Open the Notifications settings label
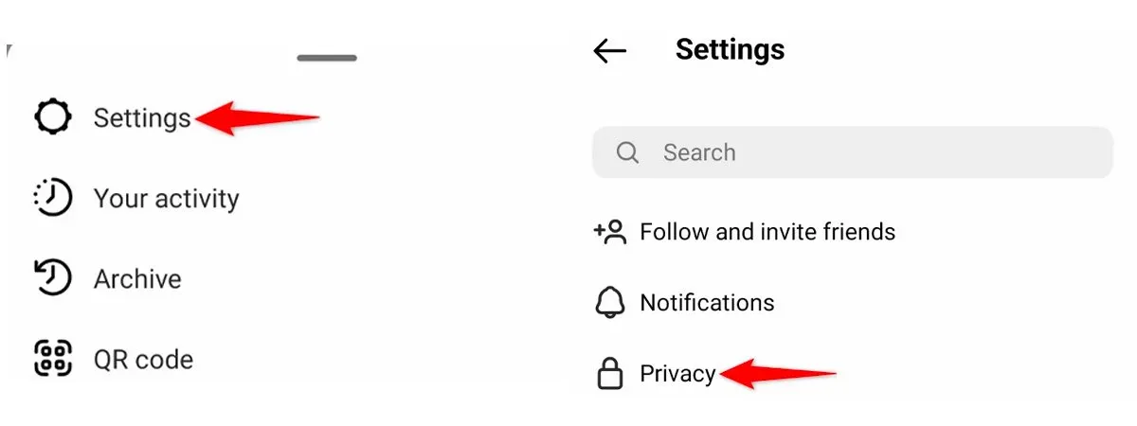Viewport: 1137px width, 426px height. (707, 303)
